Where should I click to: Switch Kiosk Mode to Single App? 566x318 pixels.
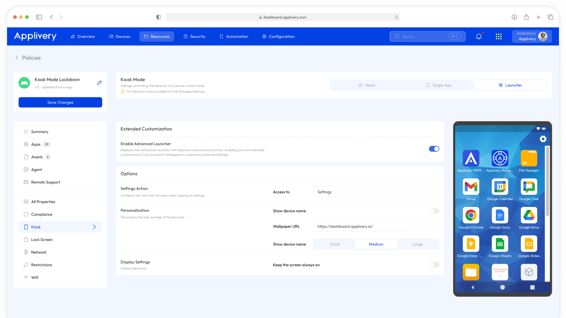click(x=438, y=85)
